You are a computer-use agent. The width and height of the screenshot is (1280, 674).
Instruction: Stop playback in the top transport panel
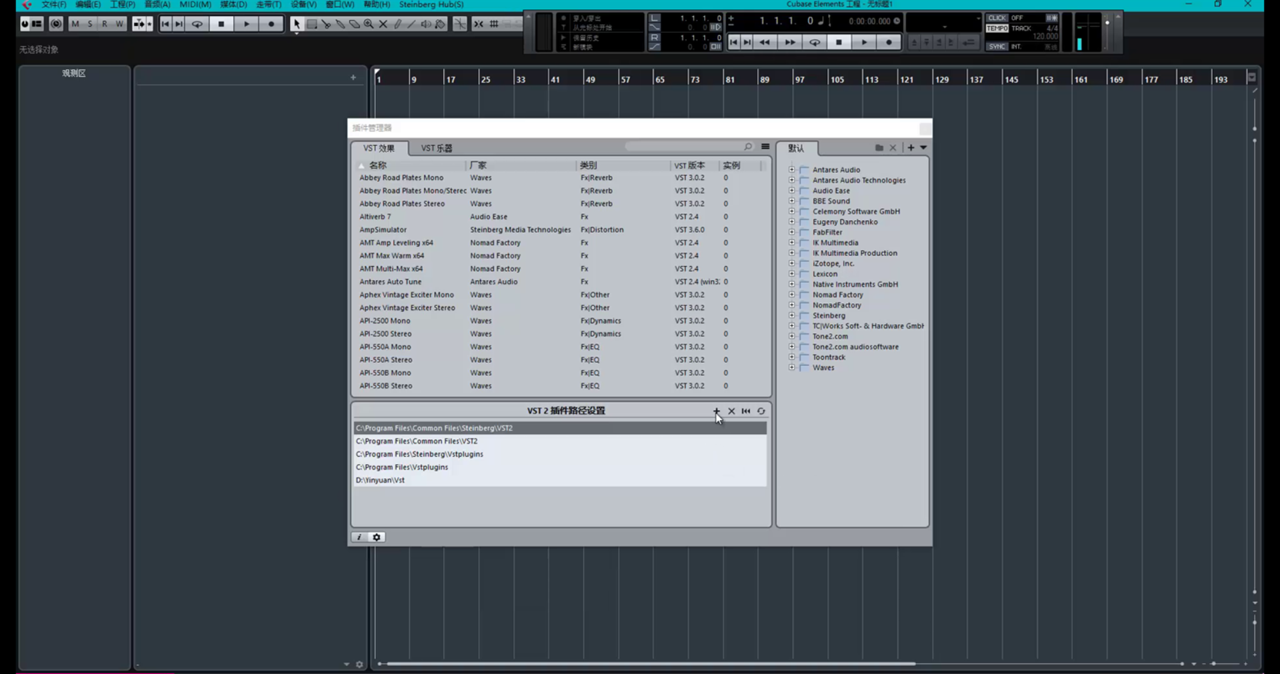839,42
